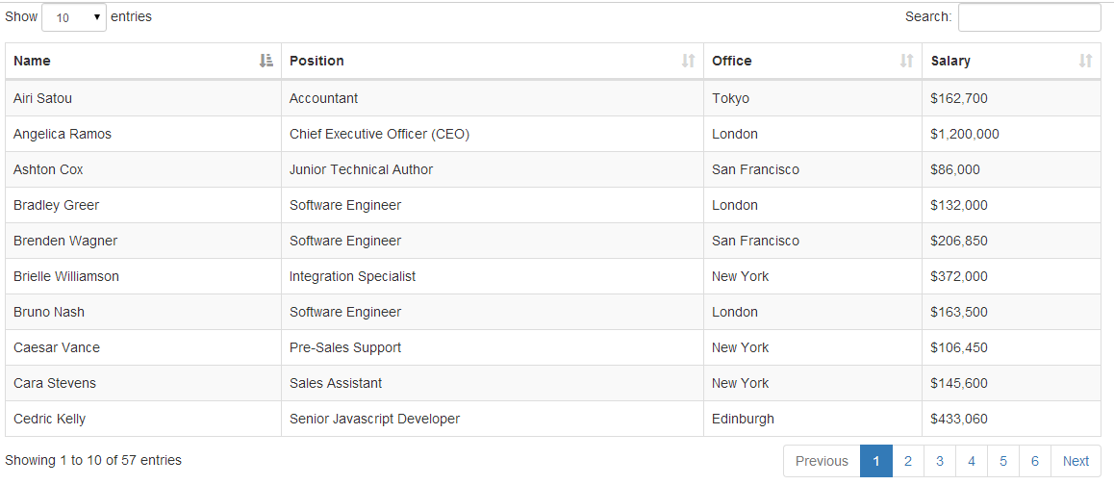Sort table by Salary header label
1114x485 pixels.
950,62
